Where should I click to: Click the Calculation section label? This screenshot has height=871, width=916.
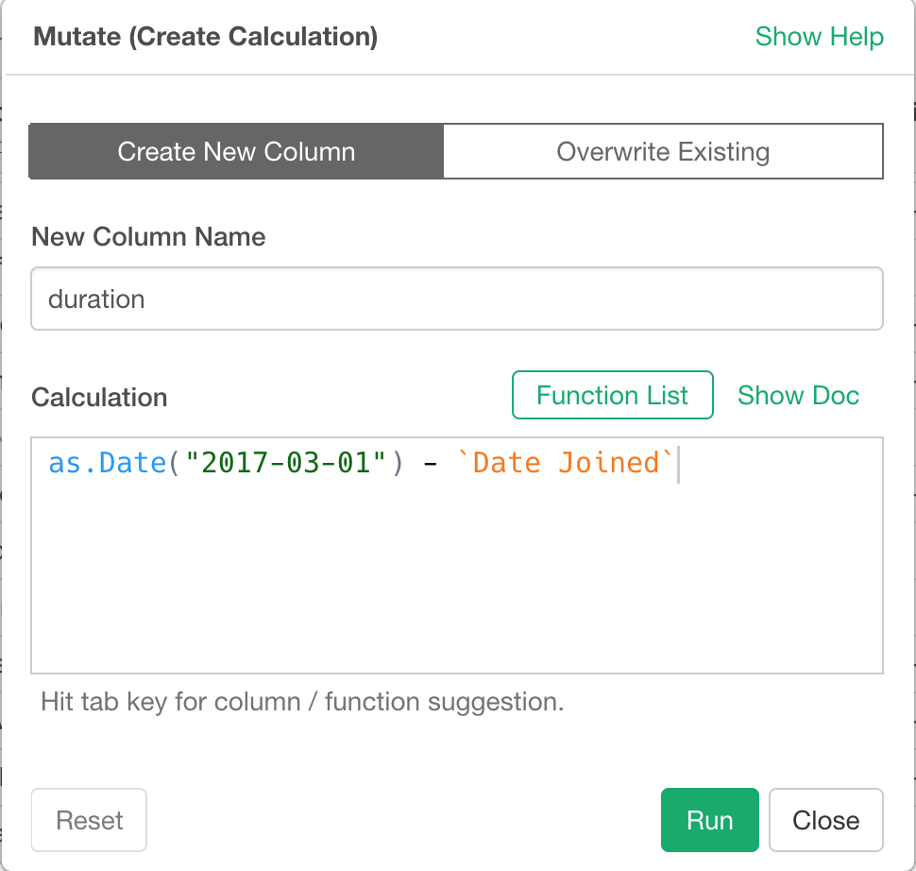click(98, 397)
